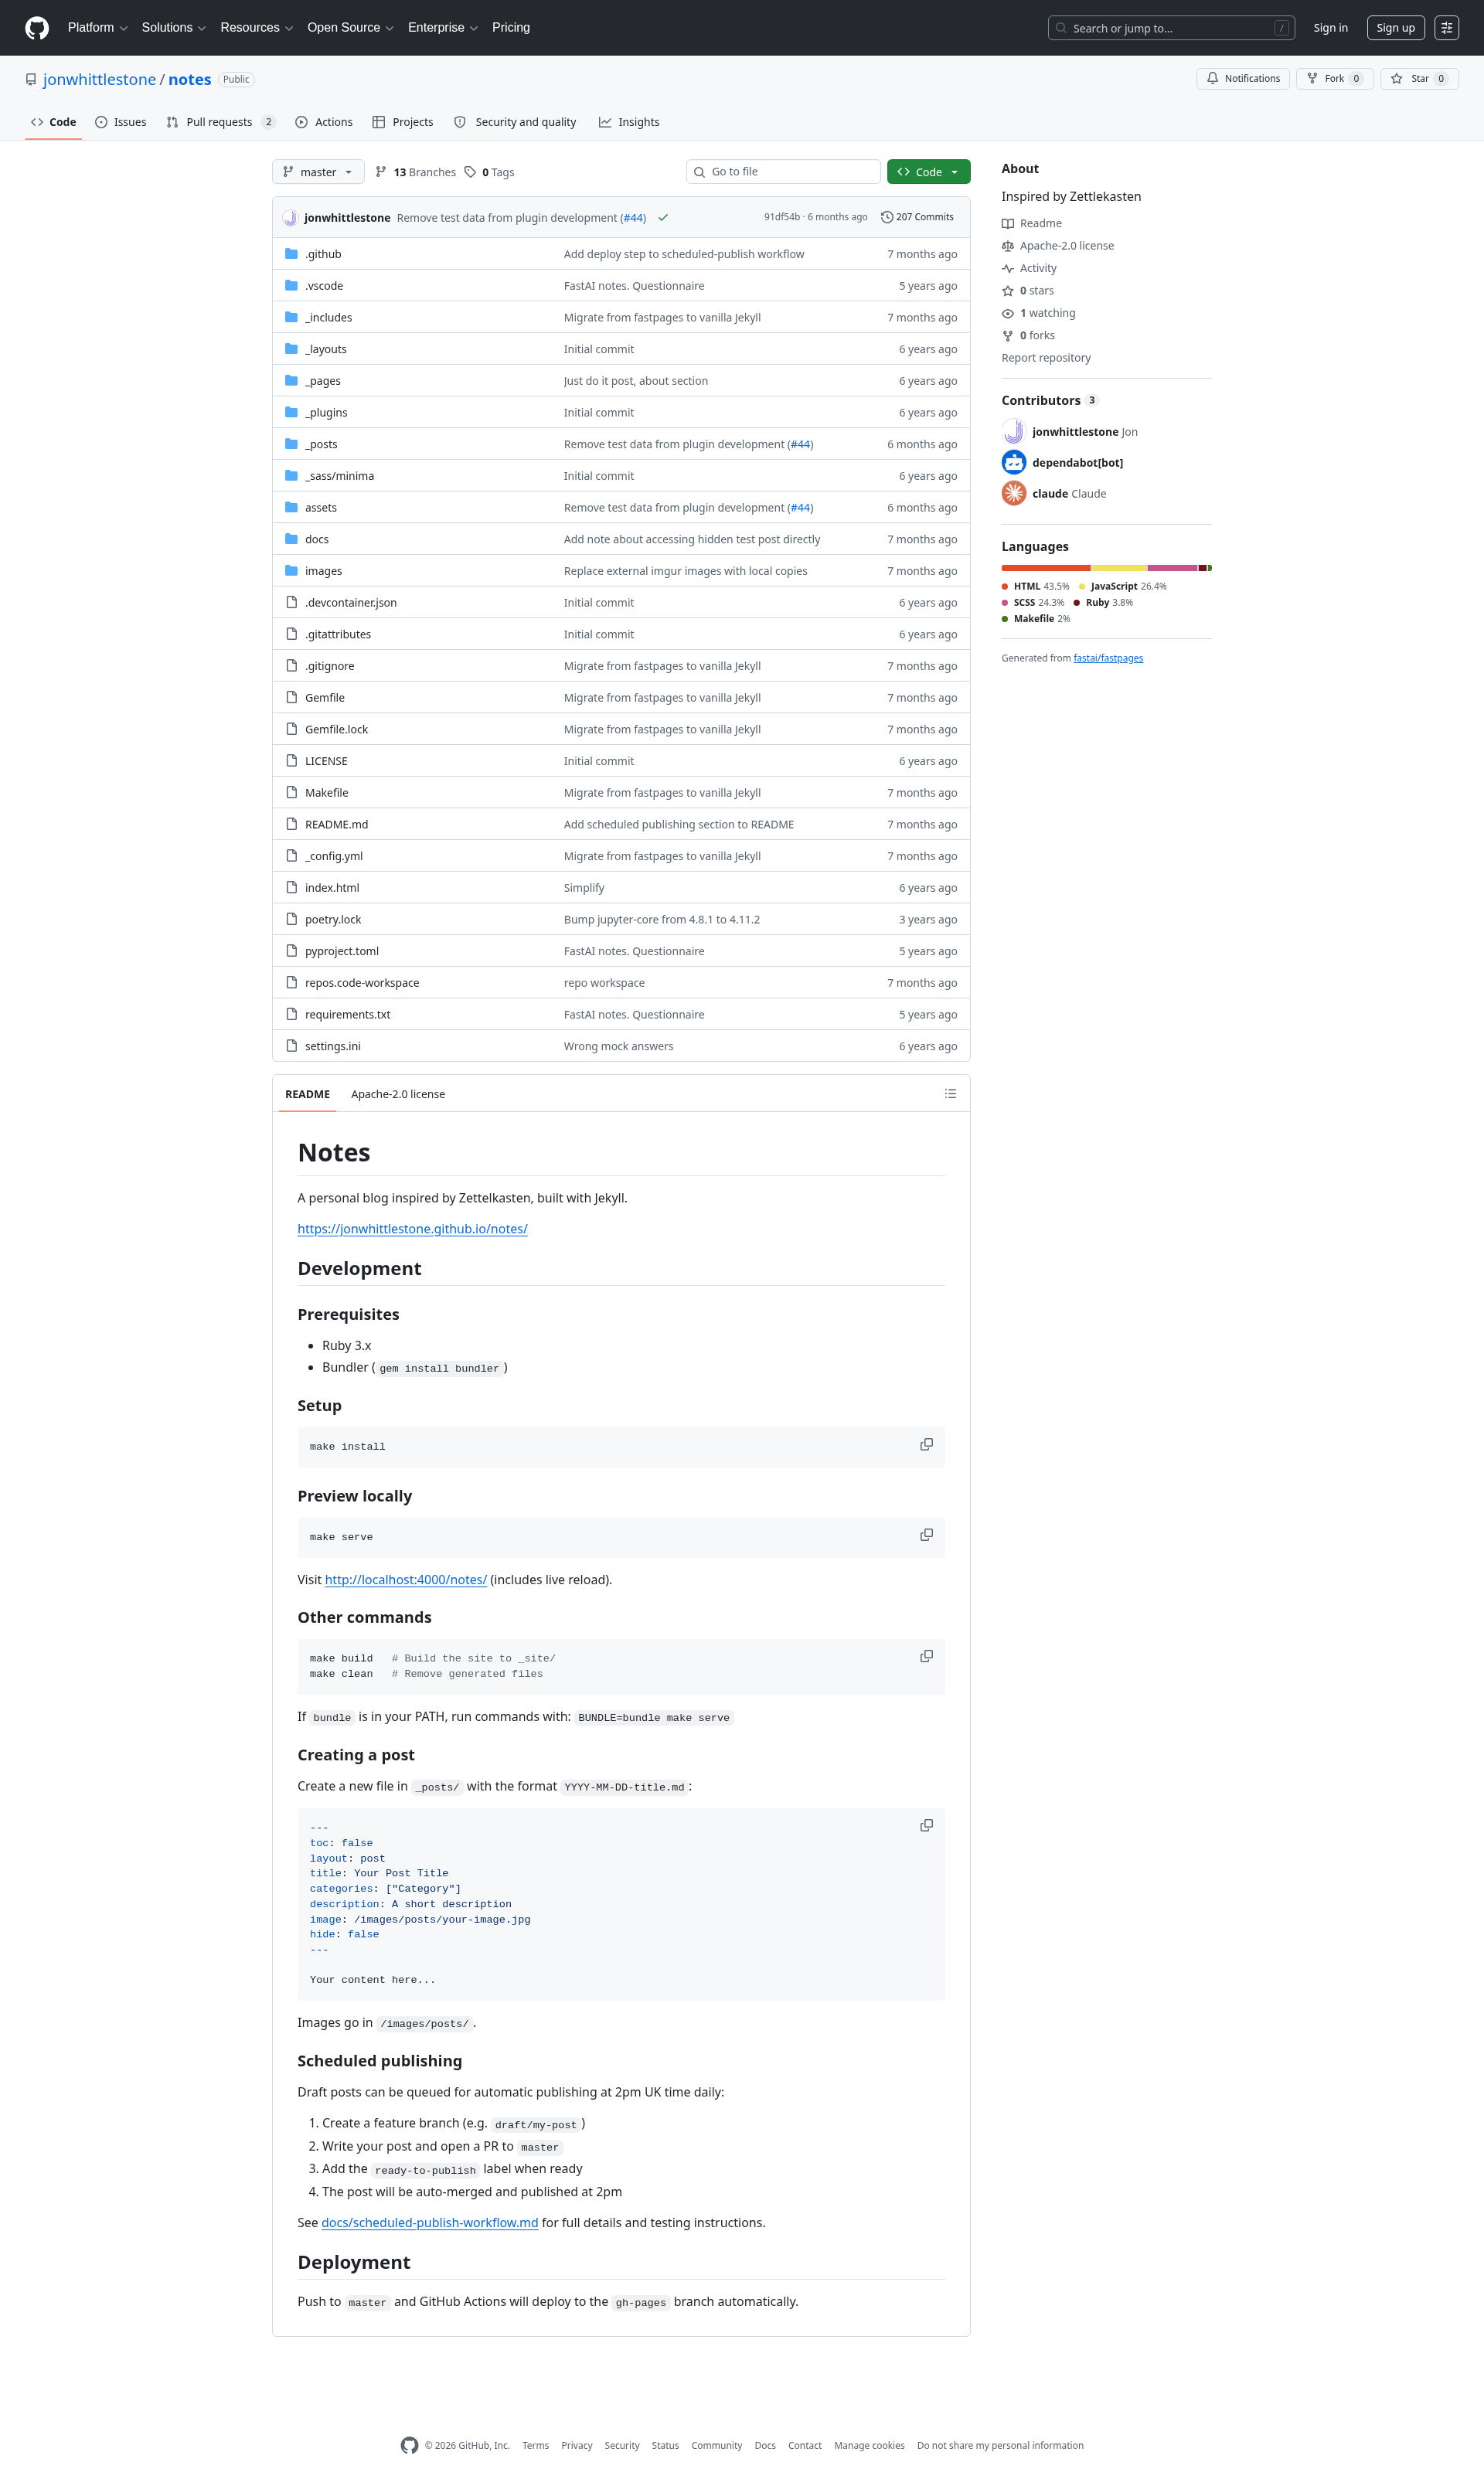Click the GitHub logo in header

[37, 28]
